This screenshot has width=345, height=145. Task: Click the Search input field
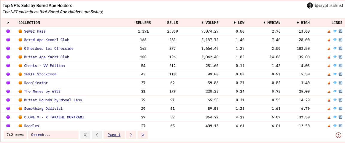tap(53, 135)
